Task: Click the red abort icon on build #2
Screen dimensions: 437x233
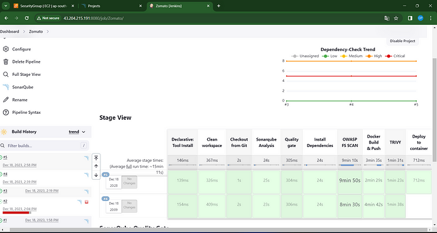Action: pos(86,202)
